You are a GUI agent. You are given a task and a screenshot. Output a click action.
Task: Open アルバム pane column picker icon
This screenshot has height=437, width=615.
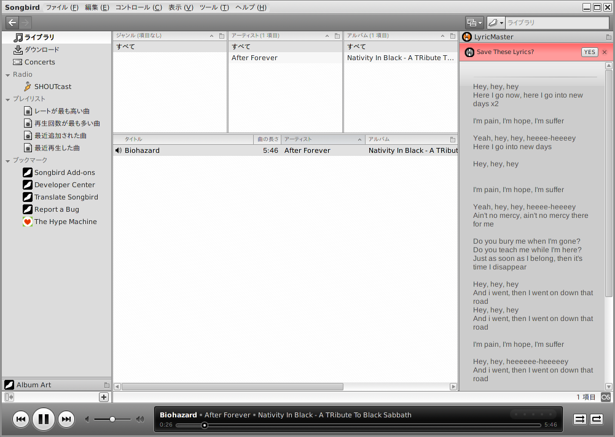point(453,36)
